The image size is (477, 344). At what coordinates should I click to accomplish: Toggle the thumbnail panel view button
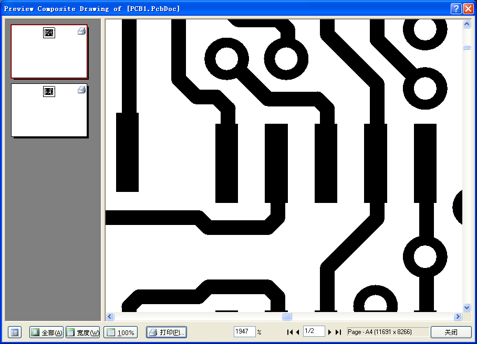[15, 332]
